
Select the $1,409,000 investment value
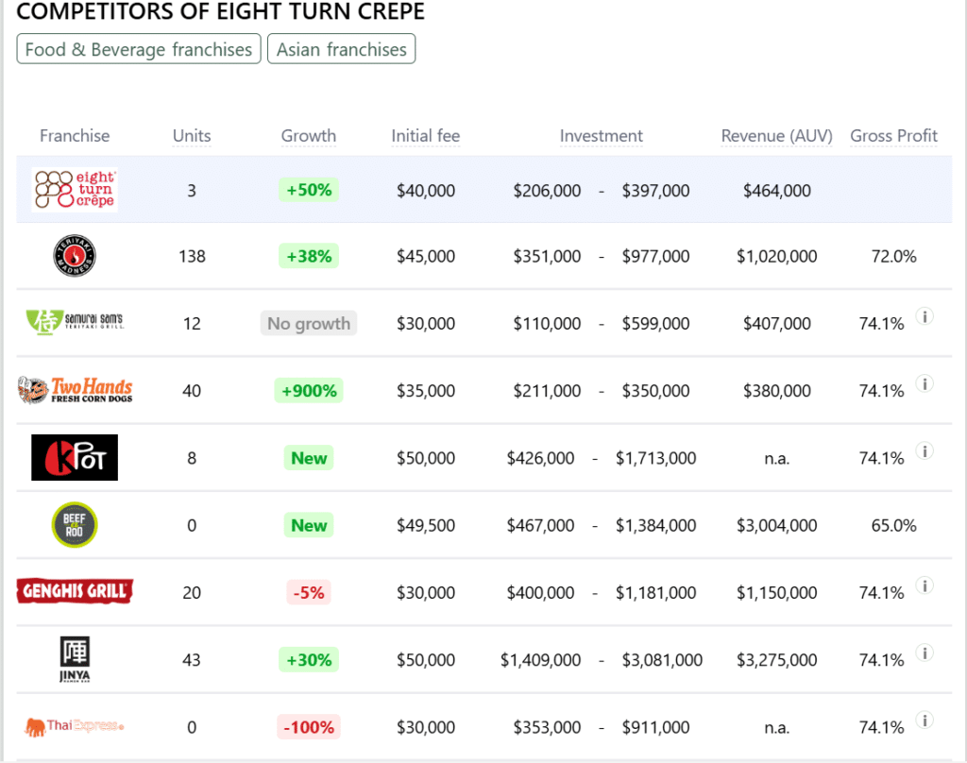point(540,660)
